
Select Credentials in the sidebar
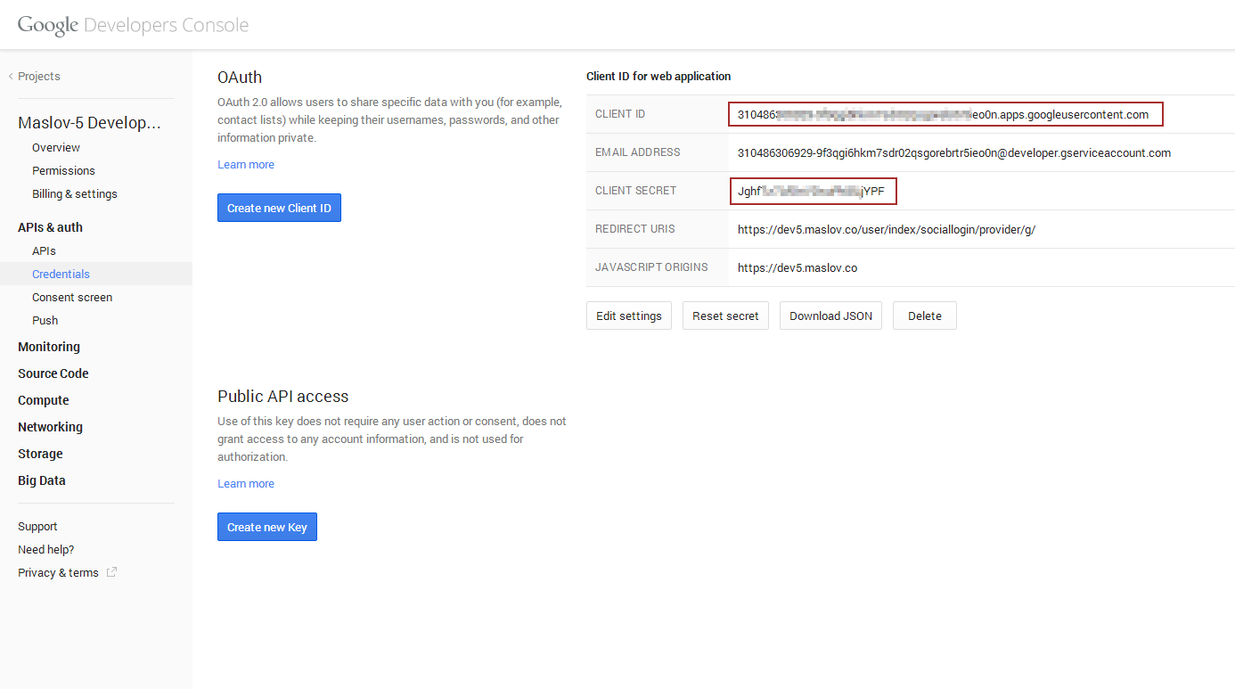61,275
